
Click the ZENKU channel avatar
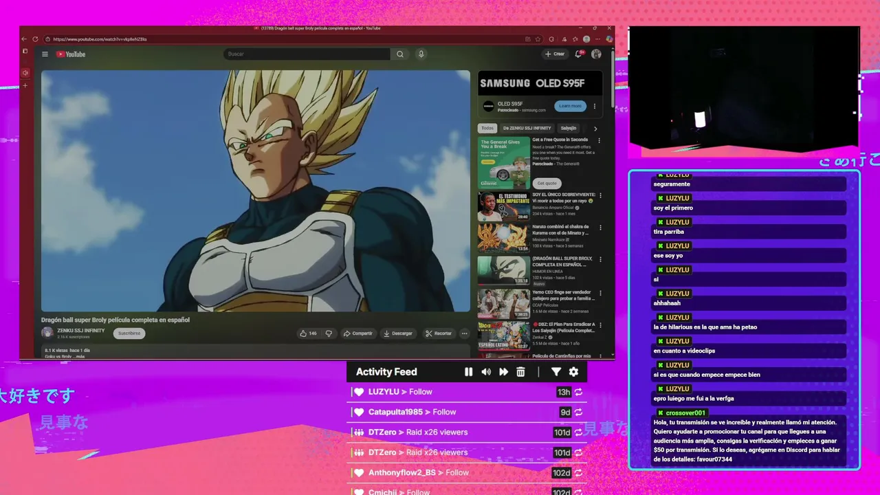click(x=47, y=333)
